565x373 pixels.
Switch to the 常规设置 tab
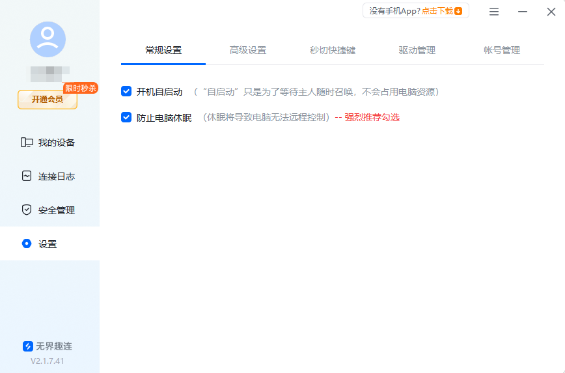tap(163, 51)
